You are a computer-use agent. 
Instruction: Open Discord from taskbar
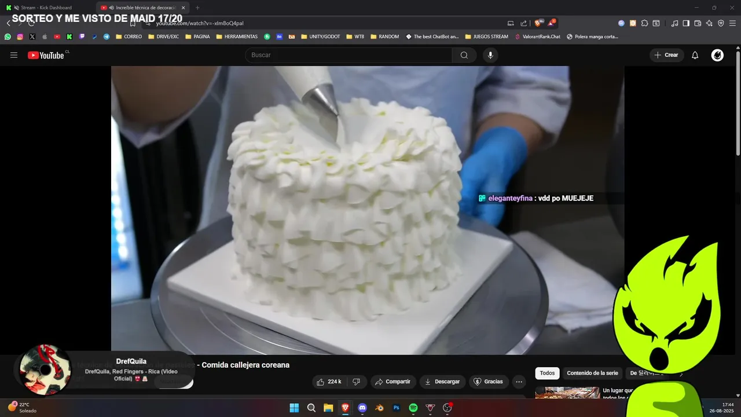point(362,408)
